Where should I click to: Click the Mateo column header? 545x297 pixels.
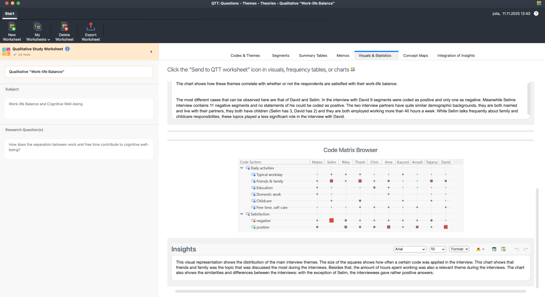click(x=317, y=162)
